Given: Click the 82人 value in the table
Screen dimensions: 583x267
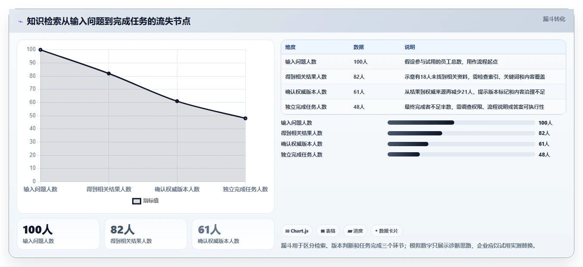Looking at the screenshot, I should [x=359, y=77].
